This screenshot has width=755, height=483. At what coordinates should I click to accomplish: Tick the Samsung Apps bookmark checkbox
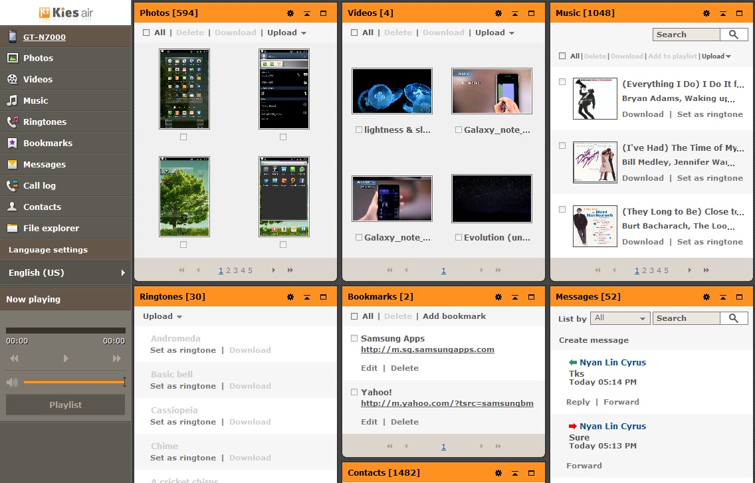[x=354, y=338]
